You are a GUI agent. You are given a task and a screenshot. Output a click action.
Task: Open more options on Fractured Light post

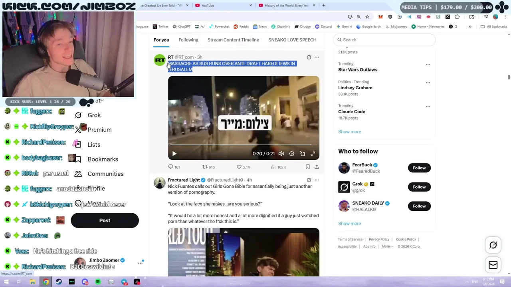(x=317, y=180)
